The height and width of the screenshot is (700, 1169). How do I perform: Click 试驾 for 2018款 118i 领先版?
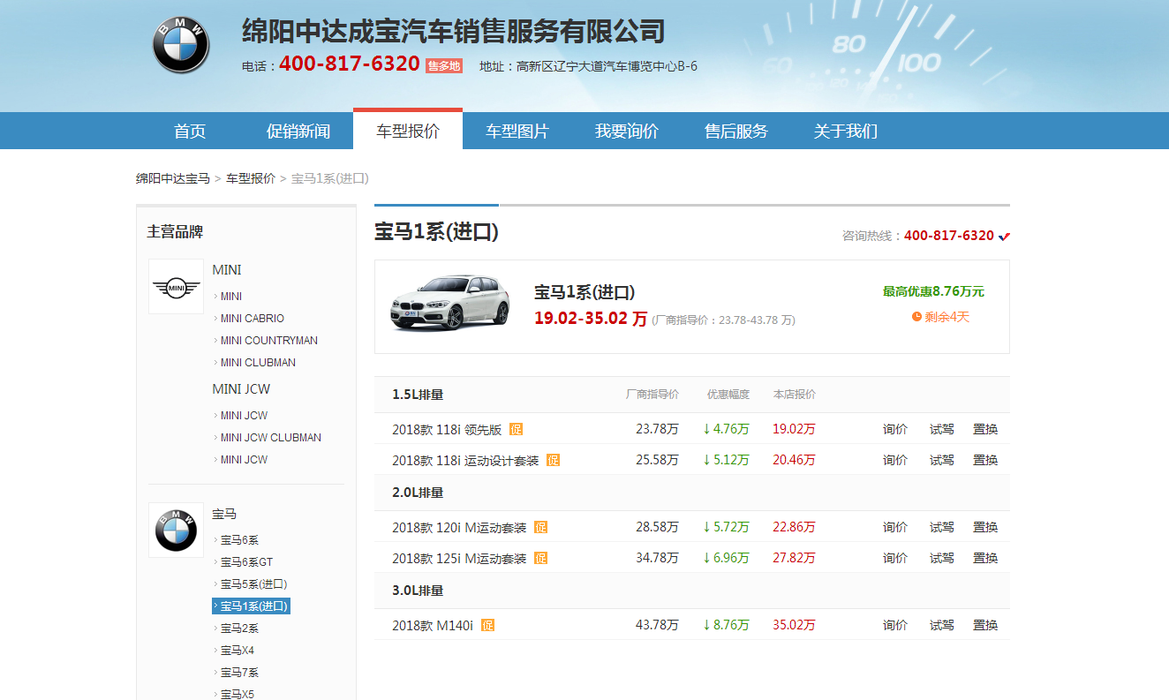coord(941,430)
